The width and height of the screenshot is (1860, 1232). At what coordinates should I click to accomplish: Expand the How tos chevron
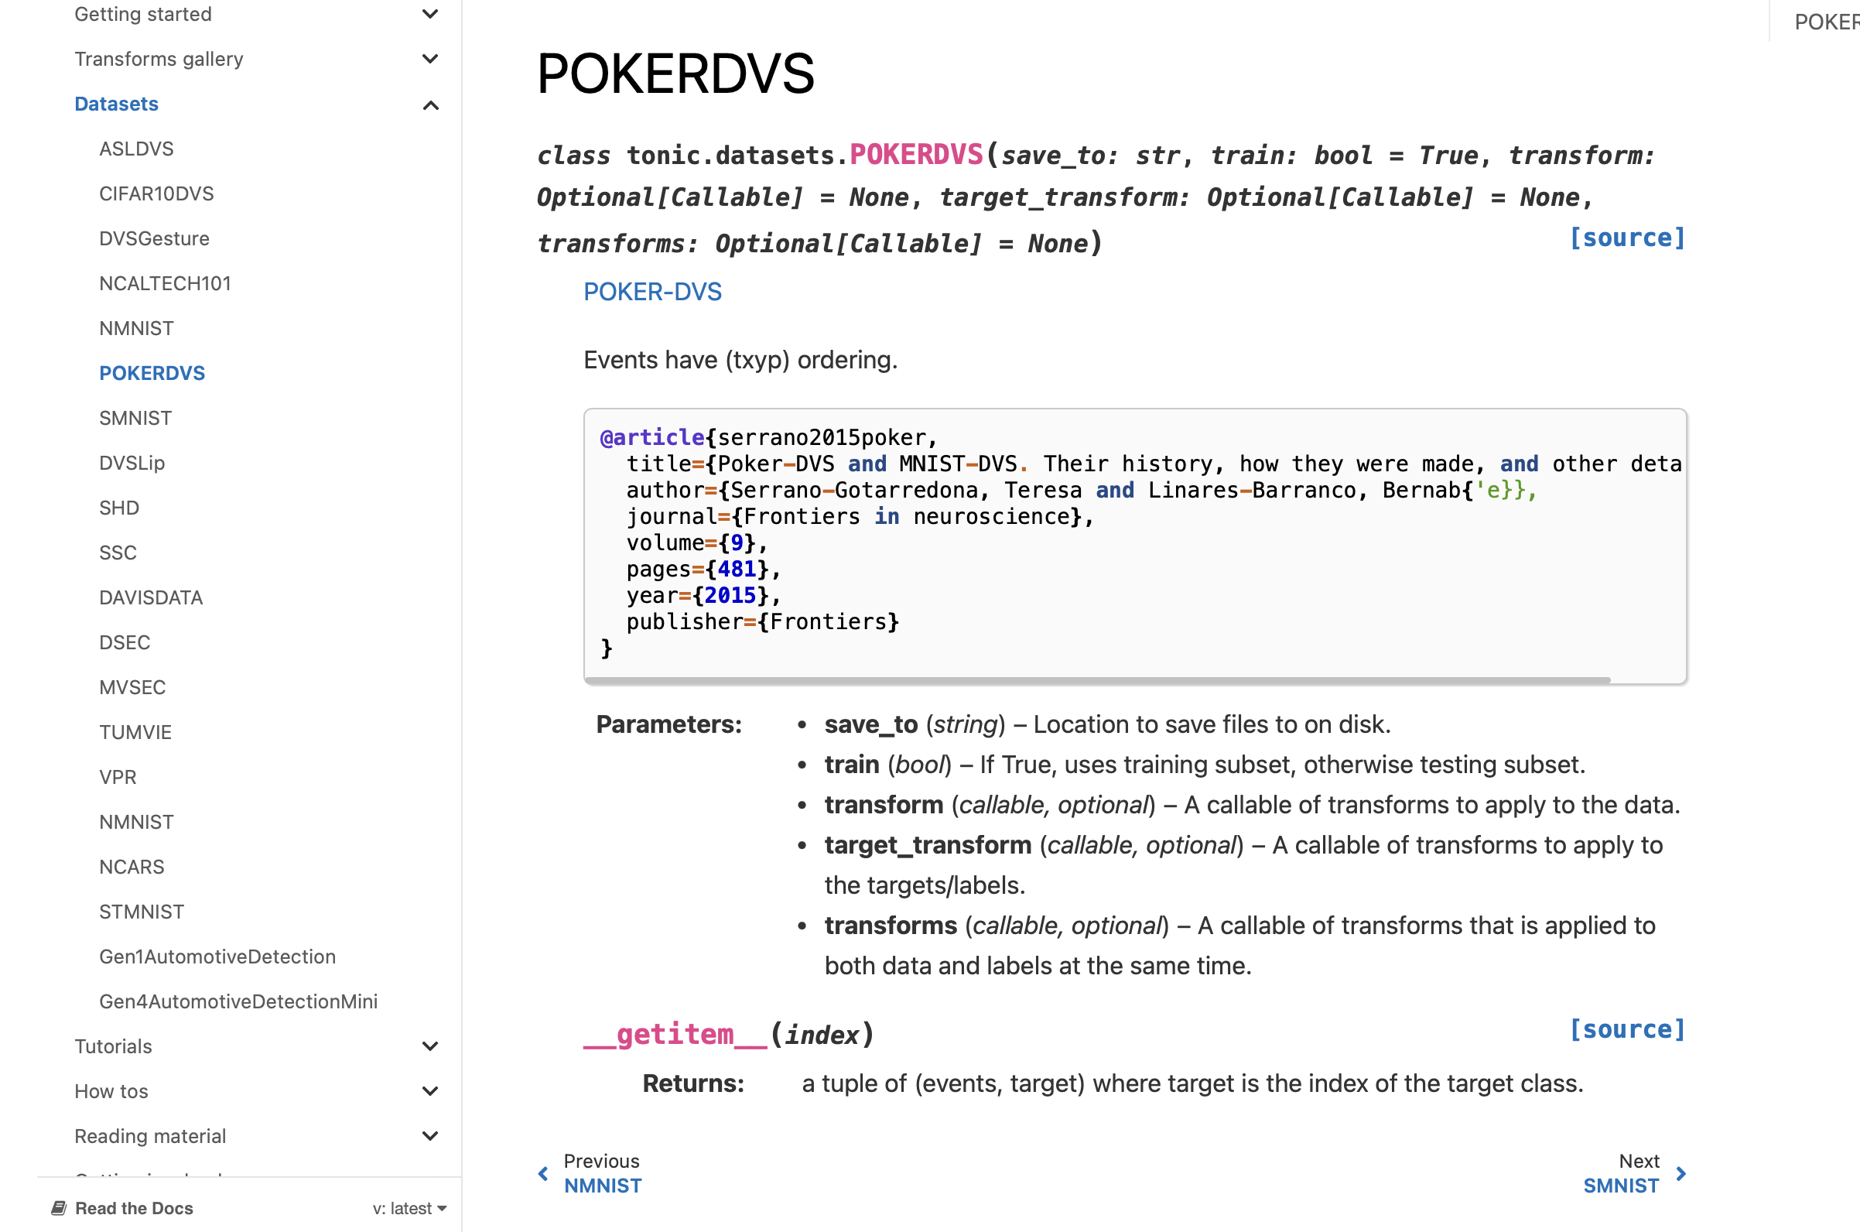[429, 1091]
